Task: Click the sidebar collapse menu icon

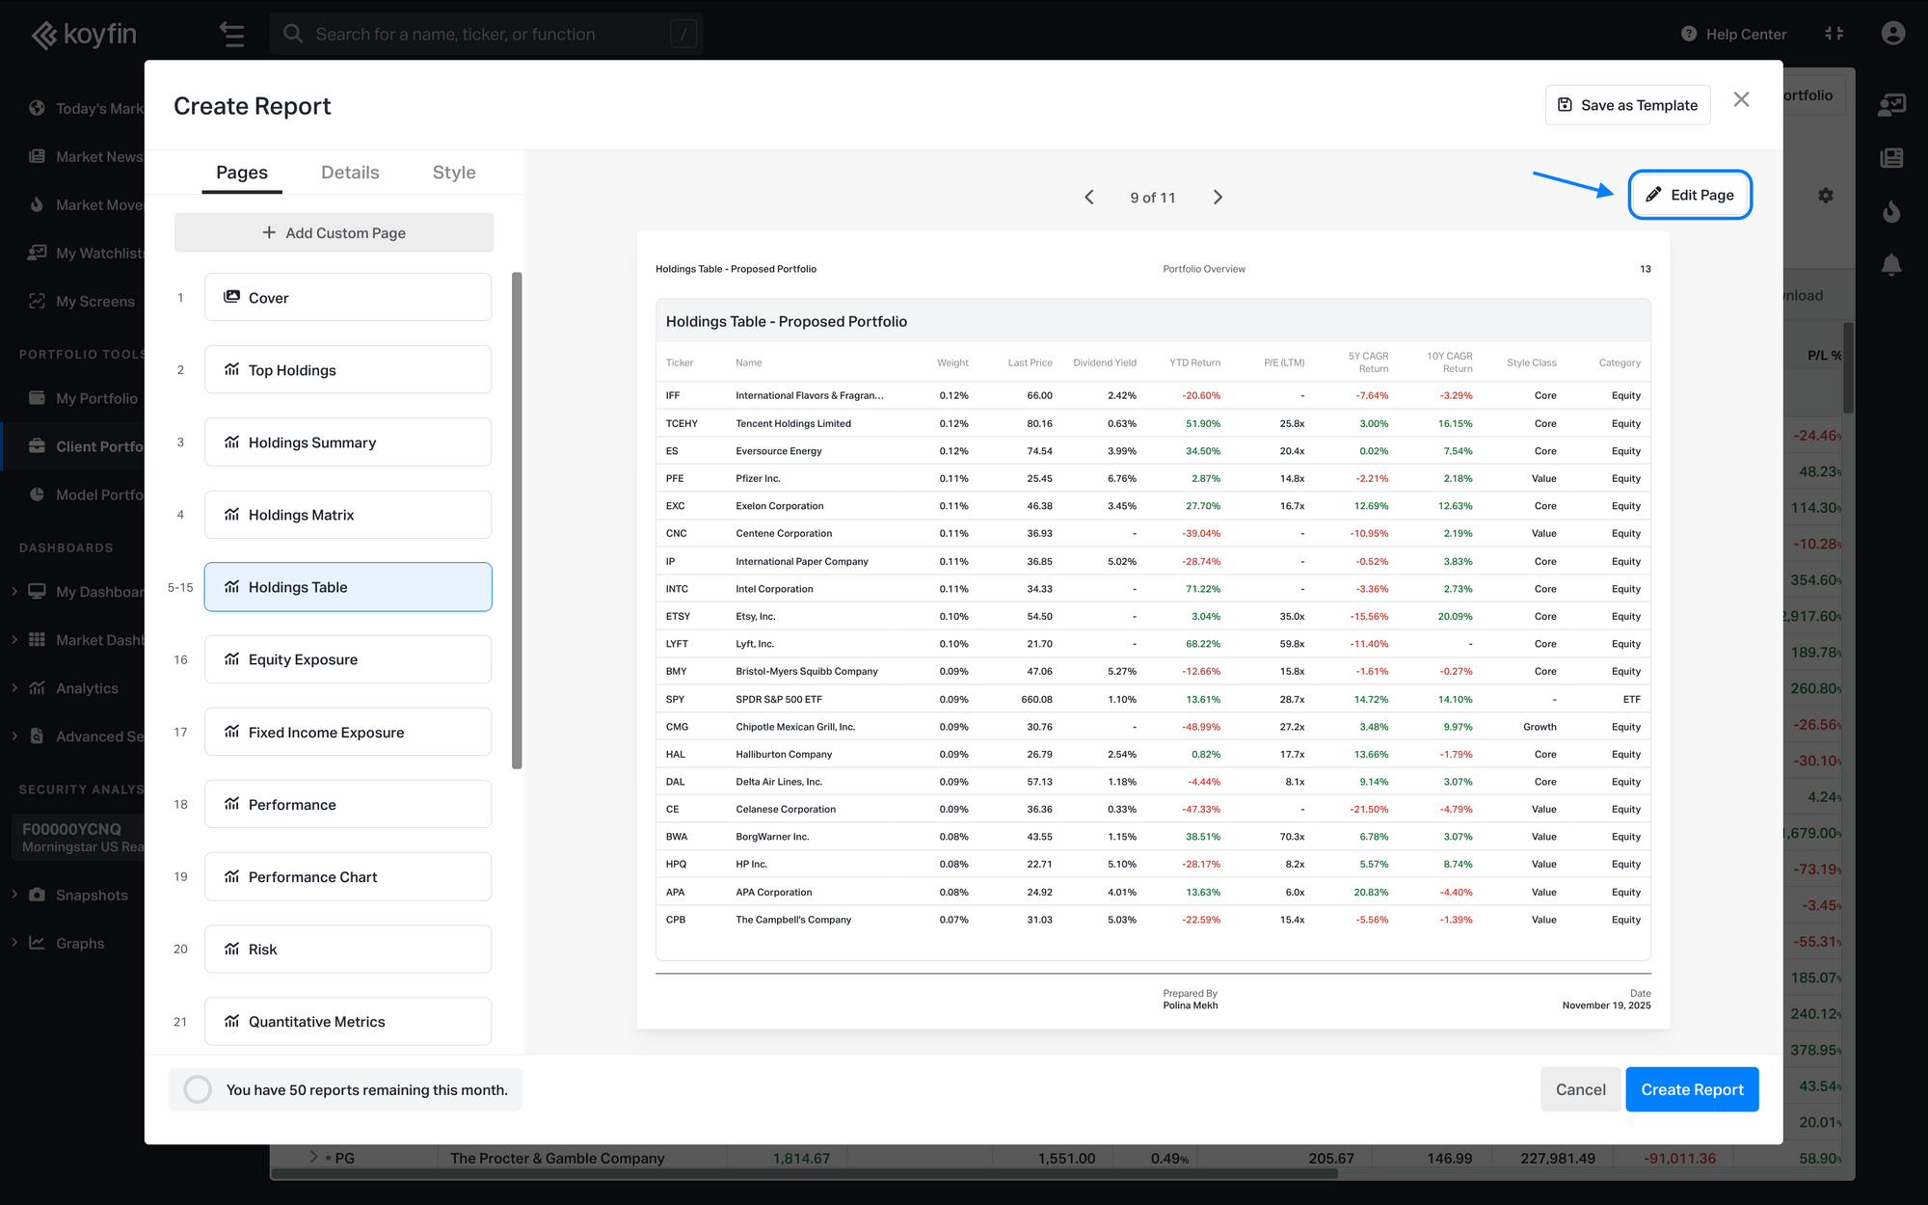Action: click(231, 34)
